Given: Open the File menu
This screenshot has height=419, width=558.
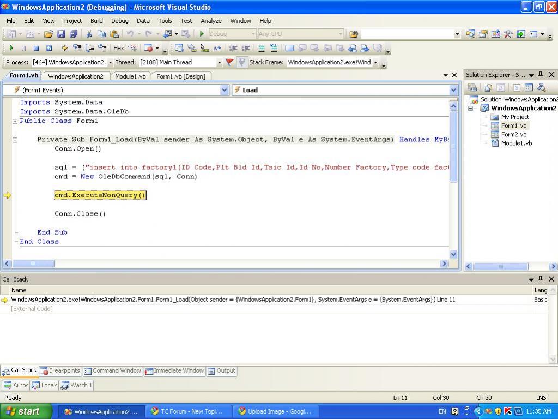Looking at the screenshot, I should [11, 21].
